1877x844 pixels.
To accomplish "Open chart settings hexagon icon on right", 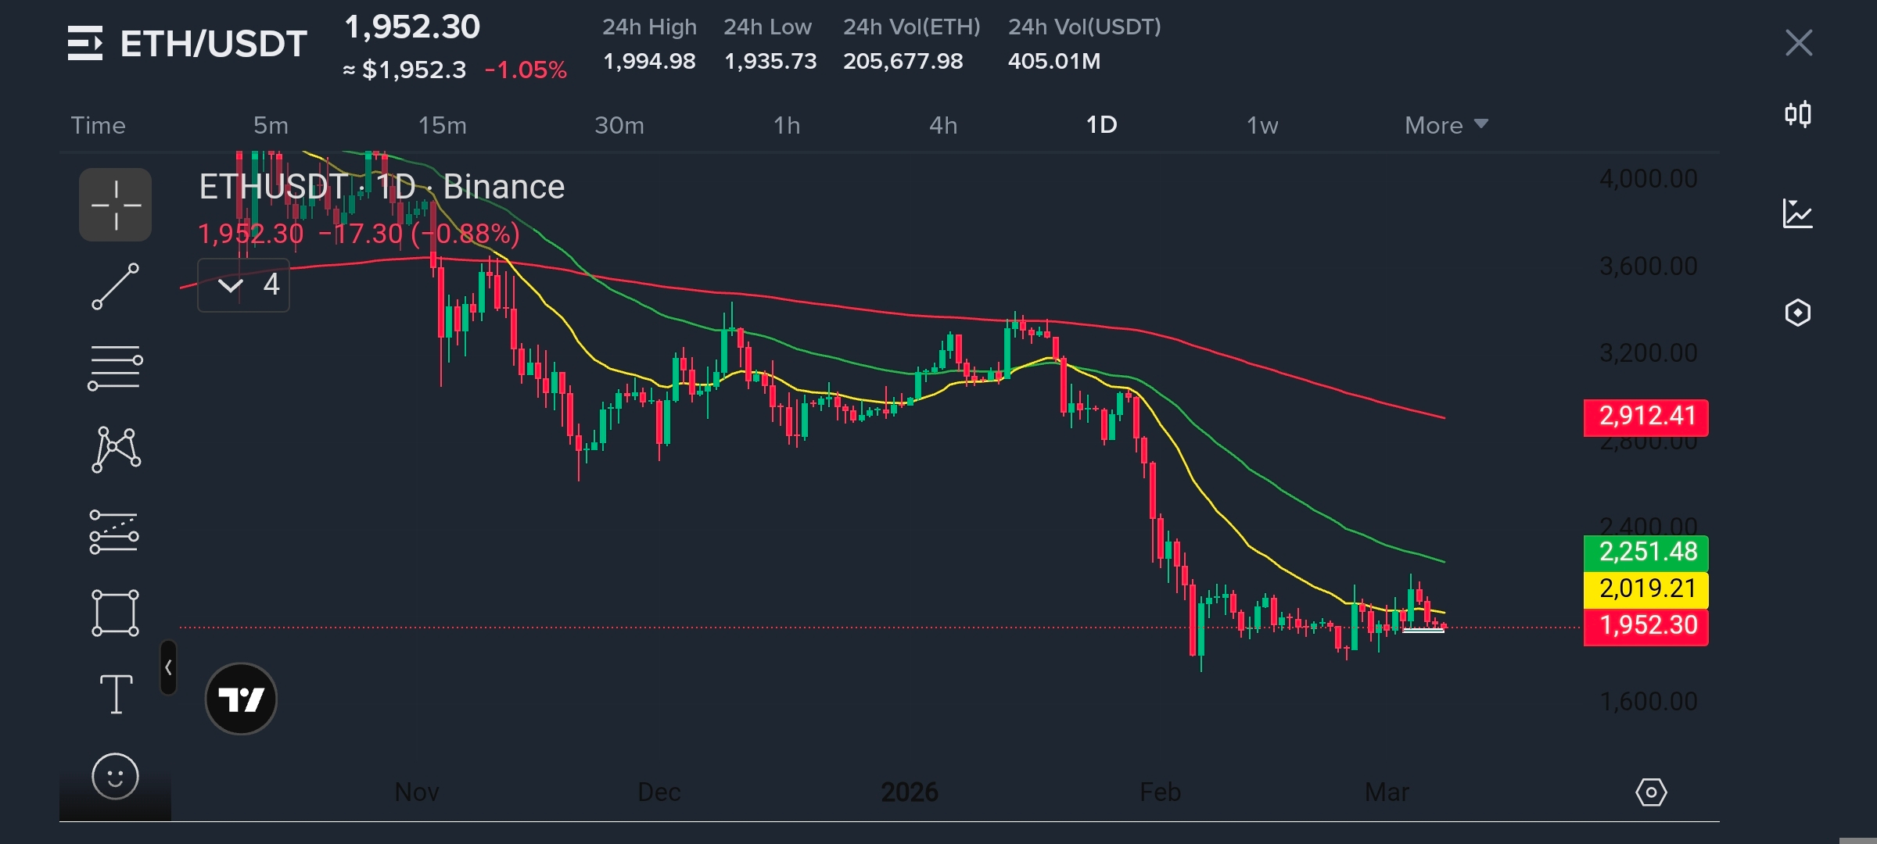I will [1798, 313].
